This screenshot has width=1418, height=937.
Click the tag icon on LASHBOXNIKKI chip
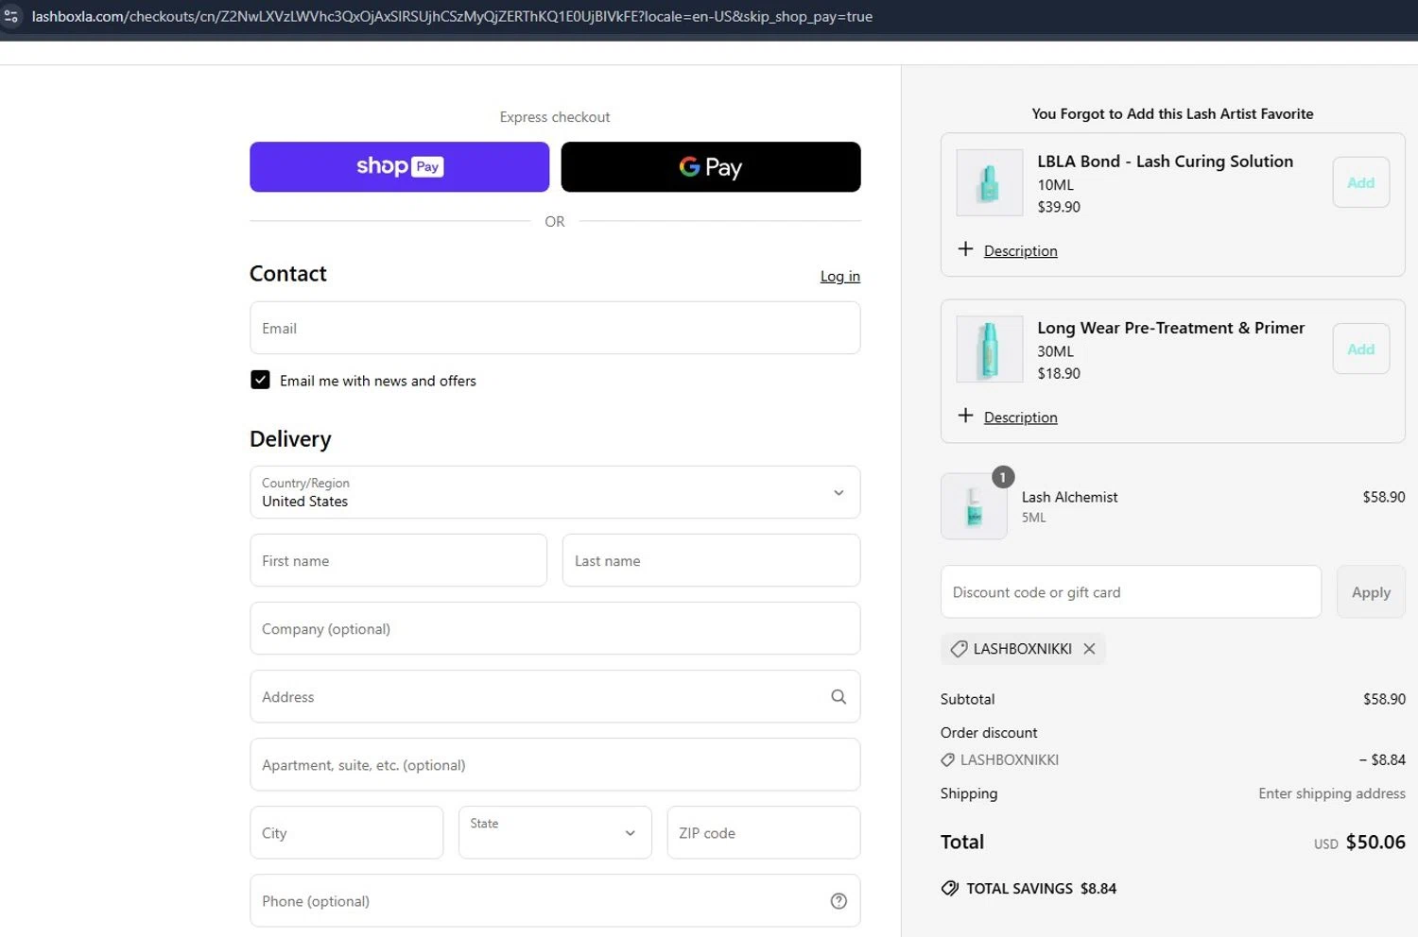click(x=959, y=649)
